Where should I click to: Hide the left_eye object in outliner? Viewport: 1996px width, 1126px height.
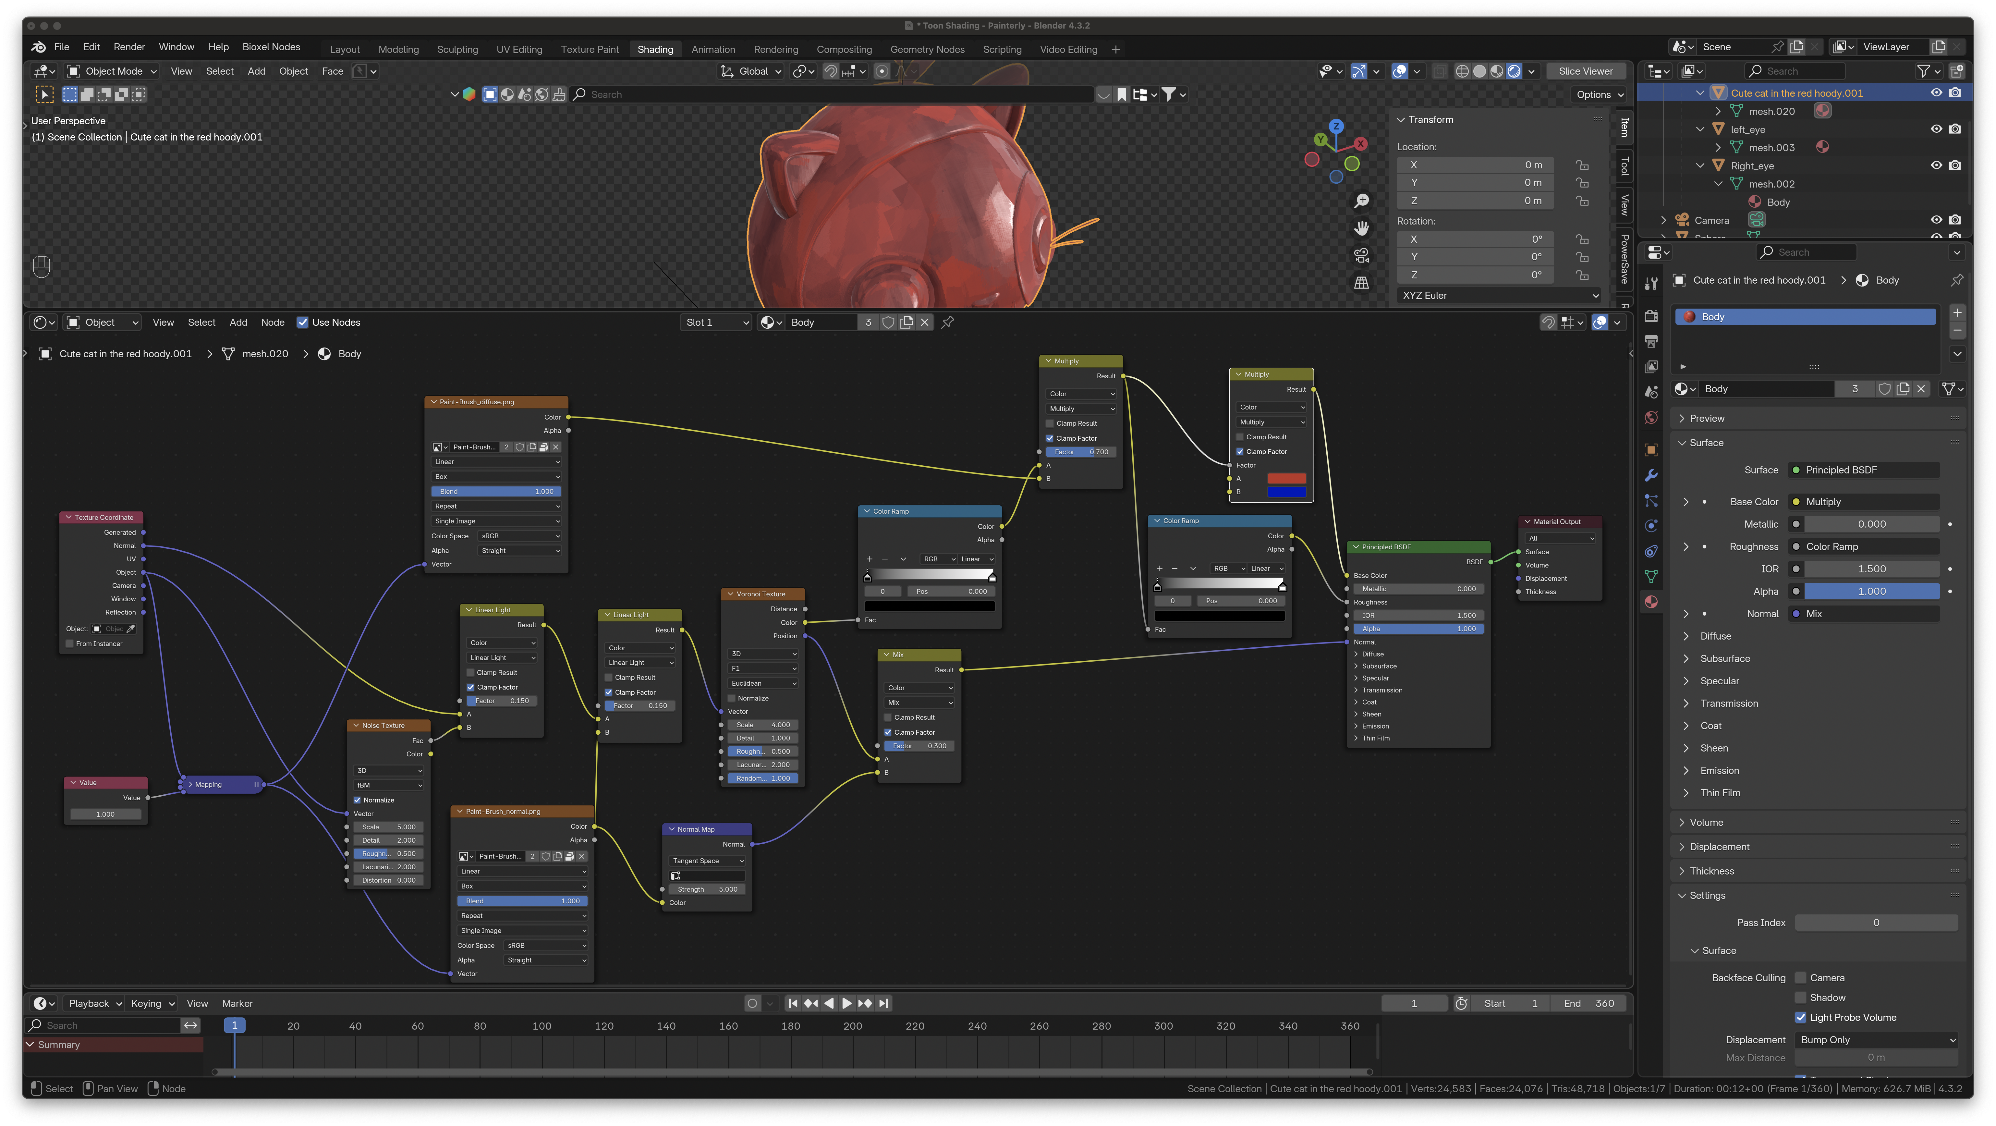pyautogui.click(x=1936, y=129)
